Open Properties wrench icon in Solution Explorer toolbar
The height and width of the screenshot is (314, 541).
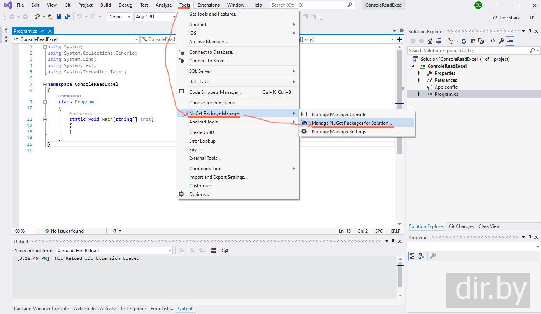(x=501, y=41)
